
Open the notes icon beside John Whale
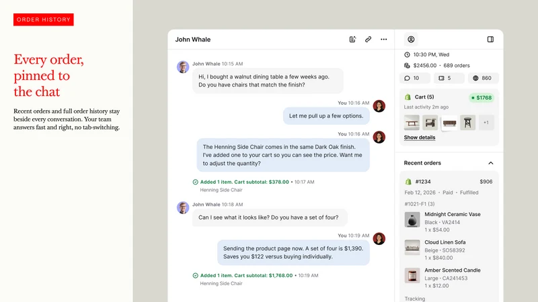pyautogui.click(x=352, y=40)
